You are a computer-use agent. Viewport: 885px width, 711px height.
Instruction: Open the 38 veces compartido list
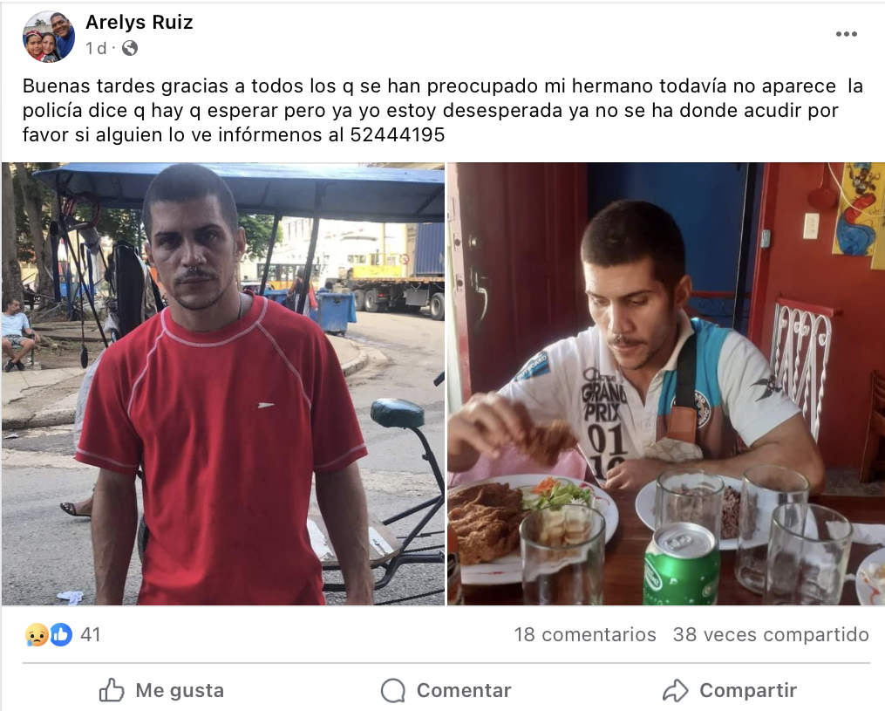point(771,635)
